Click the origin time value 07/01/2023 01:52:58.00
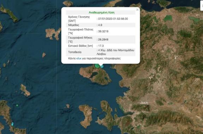The width and height of the screenshot is (203, 134). [x=113, y=19]
